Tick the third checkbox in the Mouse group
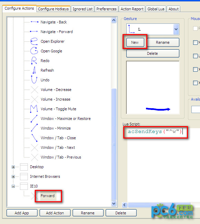This screenshot has height=224, width=200. click(x=195, y=56)
